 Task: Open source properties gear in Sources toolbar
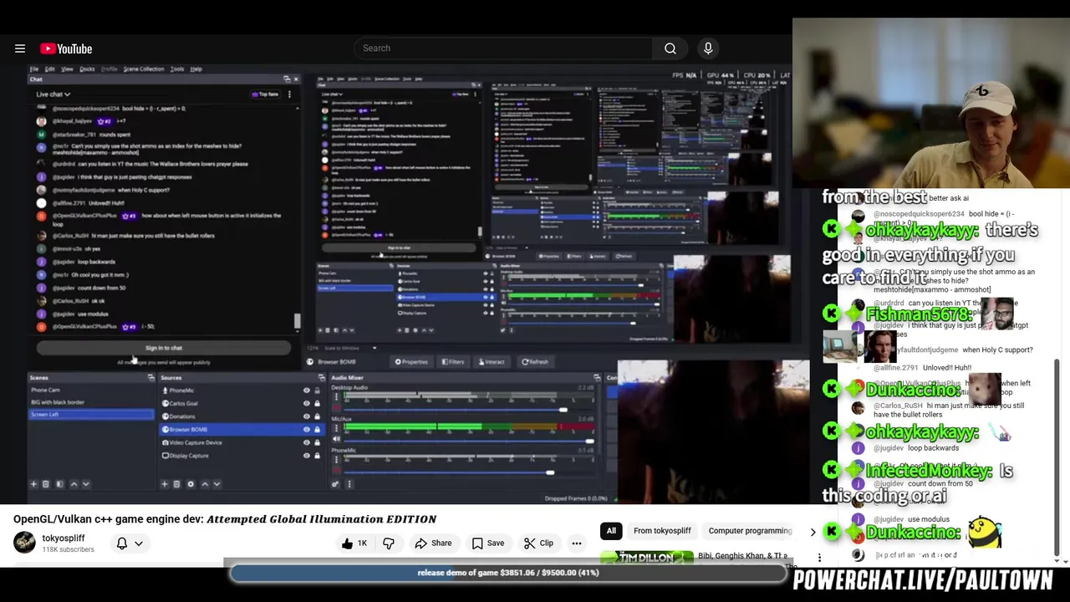coord(191,484)
